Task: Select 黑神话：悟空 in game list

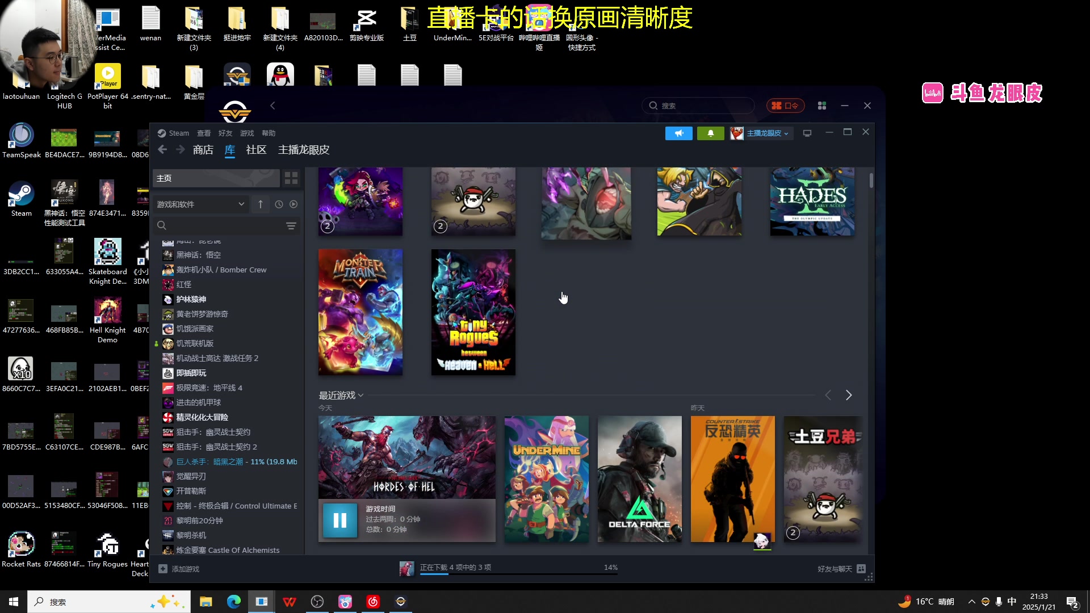Action: point(198,255)
